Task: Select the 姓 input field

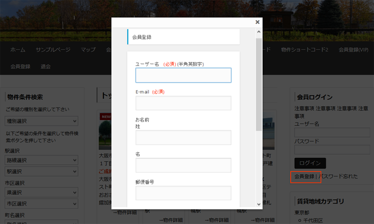Action: (x=183, y=137)
